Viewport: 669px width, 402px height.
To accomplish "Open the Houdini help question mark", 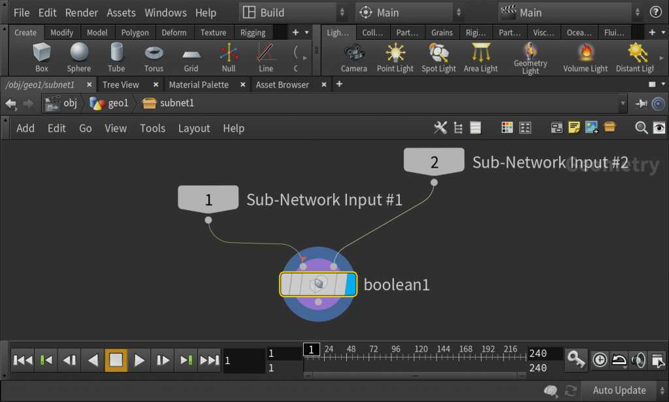I will click(655, 12).
